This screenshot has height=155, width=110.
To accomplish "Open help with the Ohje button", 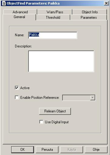I will [96, 150].
